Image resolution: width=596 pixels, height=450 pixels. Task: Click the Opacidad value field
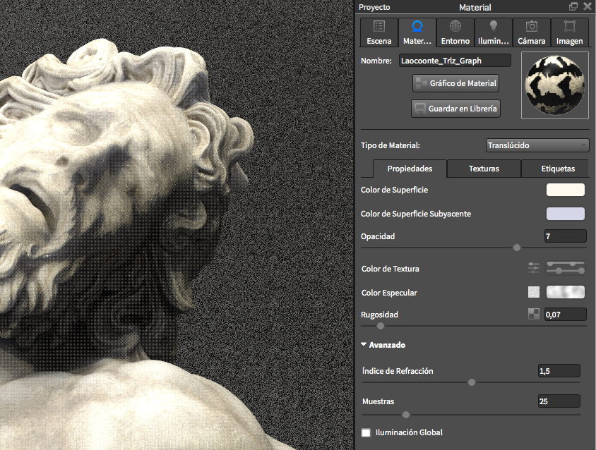(565, 236)
